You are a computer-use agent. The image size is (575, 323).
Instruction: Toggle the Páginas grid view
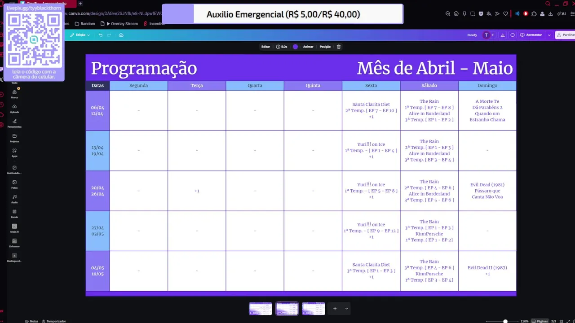tap(540, 321)
